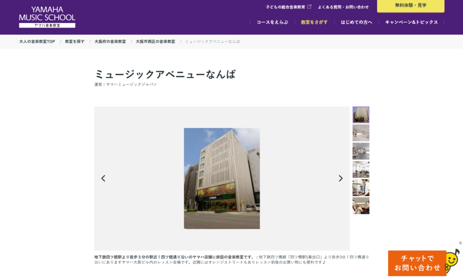Select the third gallery thumbnail

pos(361,151)
